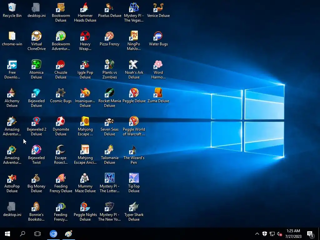
Task: Open network status tray icon
Action: pos(272,234)
